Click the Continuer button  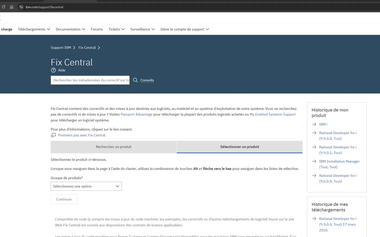click(x=64, y=199)
